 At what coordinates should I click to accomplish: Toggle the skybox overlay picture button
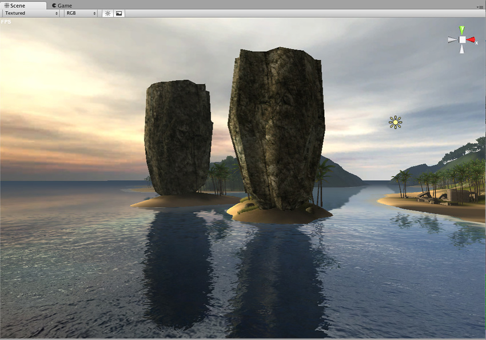[x=119, y=13]
